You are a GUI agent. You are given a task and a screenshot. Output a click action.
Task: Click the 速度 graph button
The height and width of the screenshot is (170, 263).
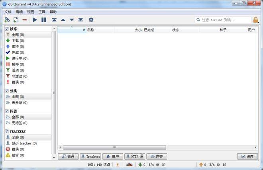(247, 156)
